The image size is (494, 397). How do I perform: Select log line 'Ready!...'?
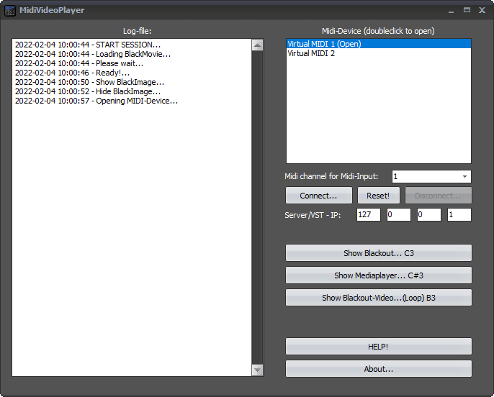73,73
